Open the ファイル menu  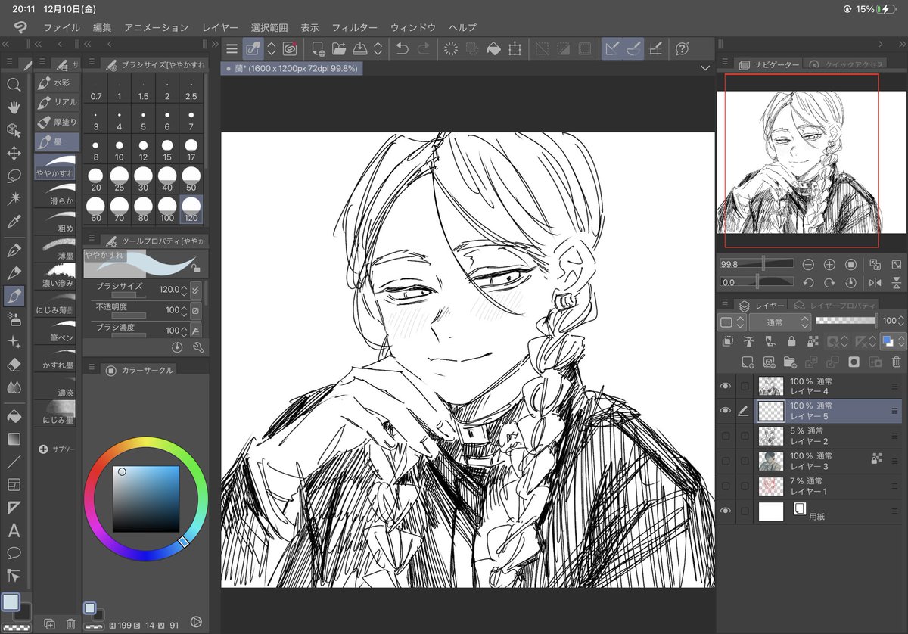pyautogui.click(x=62, y=27)
